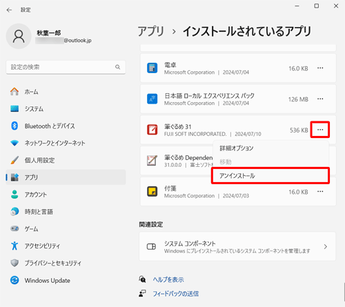Screen dimensions: 345x307
Task: Click the 126 MB size value
Action: [298, 99]
